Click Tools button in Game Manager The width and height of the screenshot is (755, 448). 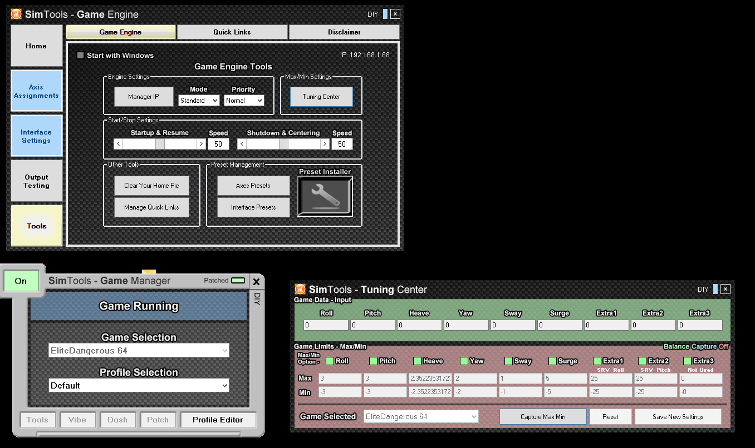pos(38,420)
